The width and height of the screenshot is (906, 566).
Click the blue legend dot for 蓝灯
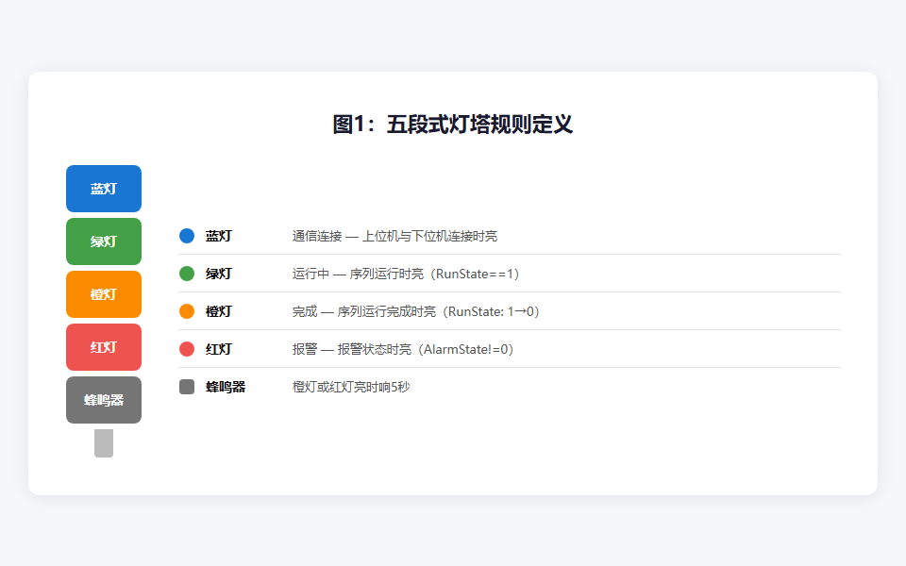pos(187,236)
